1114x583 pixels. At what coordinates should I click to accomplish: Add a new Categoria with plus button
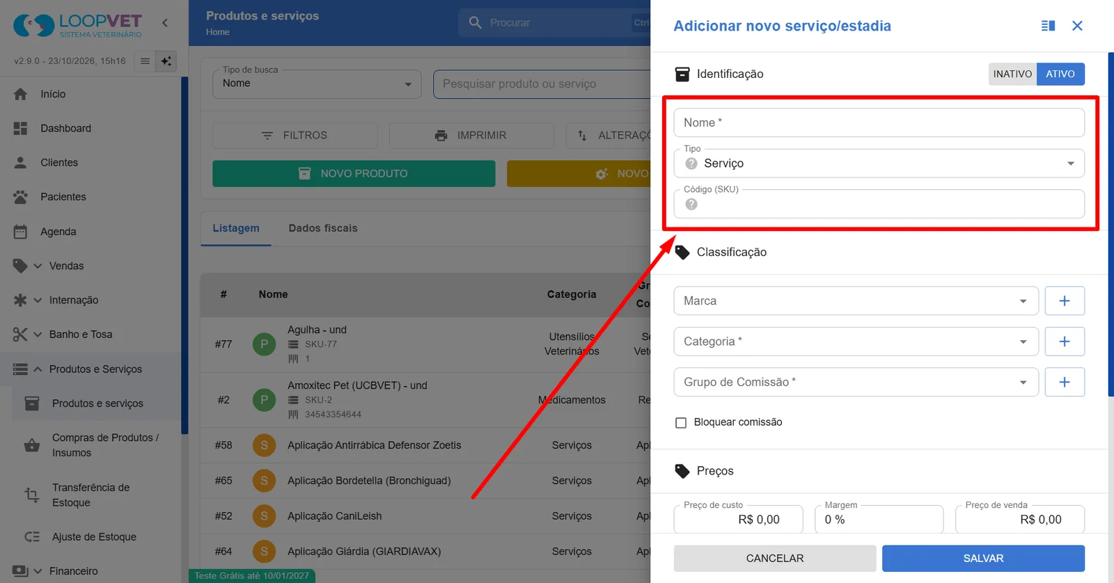1065,342
